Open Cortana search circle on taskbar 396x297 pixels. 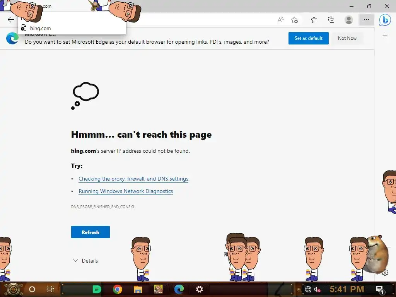(x=32, y=289)
